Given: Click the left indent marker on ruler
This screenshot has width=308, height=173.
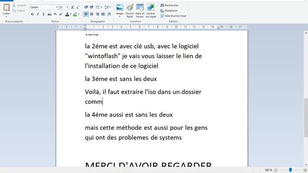Looking at the screenshot, I should (x=85, y=29).
